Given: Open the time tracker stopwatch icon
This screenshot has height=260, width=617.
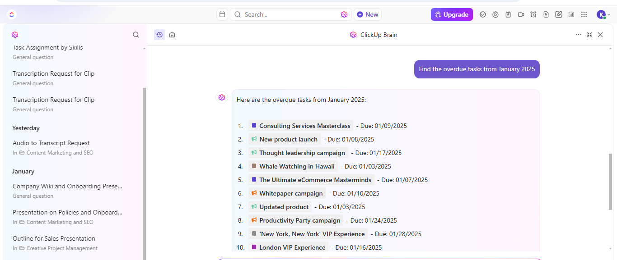Looking at the screenshot, I should pos(495,14).
